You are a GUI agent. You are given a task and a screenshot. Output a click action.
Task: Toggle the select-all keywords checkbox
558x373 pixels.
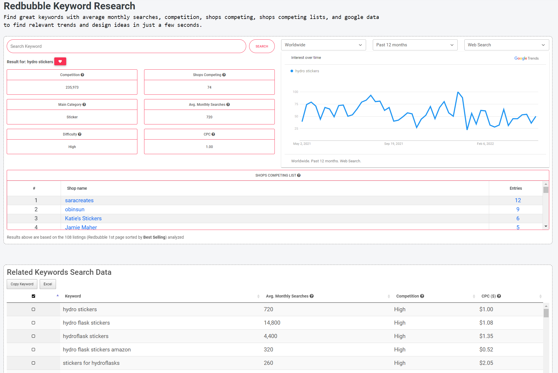click(34, 296)
